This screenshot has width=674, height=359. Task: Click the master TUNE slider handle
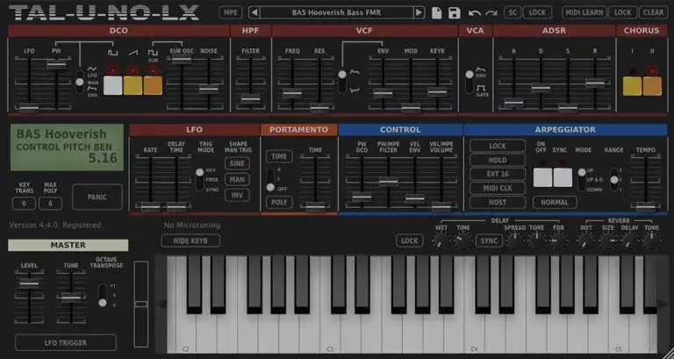pos(70,297)
